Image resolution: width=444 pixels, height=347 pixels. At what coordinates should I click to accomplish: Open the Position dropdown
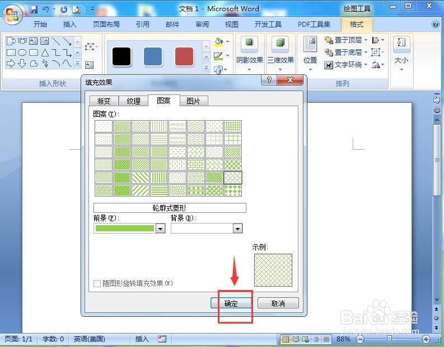[310, 54]
